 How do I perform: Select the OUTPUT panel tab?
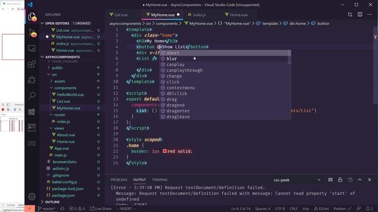coord(139,180)
